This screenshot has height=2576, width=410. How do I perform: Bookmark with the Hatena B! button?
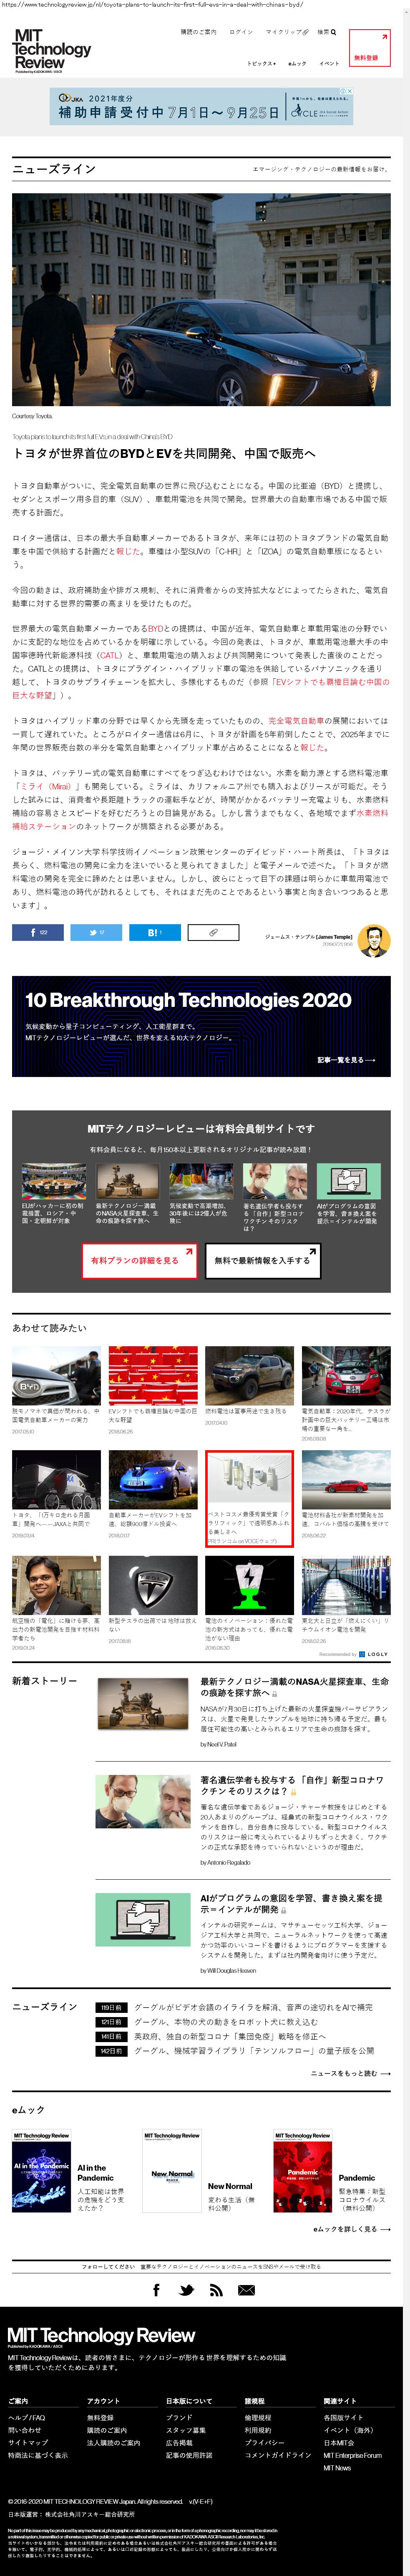[x=155, y=932]
